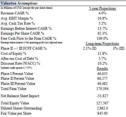Click the Avg. EBIT Margin % label
Screen dimensions: 126x117
coord(17,18)
